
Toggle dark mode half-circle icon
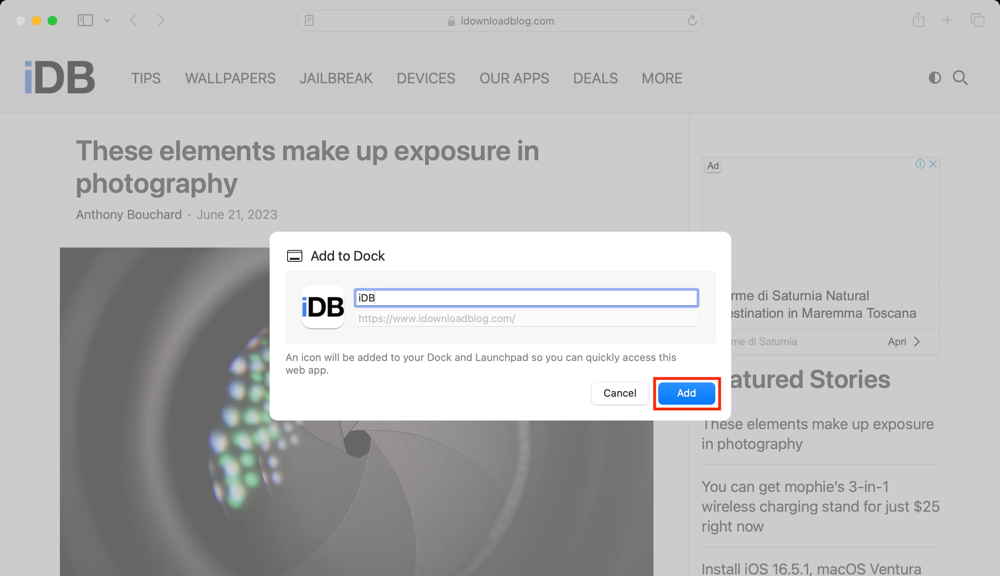[935, 78]
